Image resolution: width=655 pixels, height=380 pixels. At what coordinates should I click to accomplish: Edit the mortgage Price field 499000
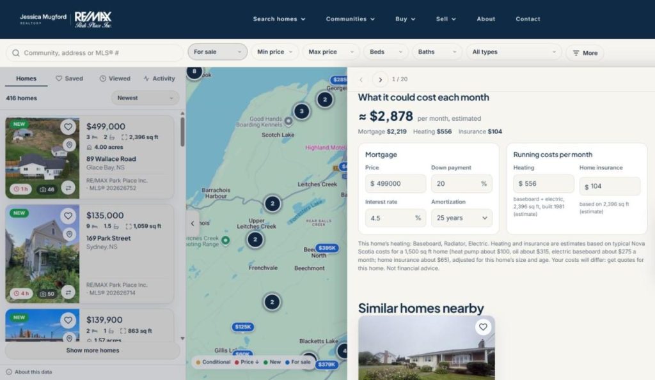tap(395, 183)
